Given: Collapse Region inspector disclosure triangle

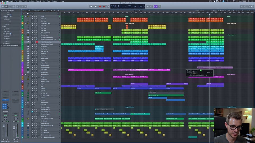Looking at the screenshot, I should point(2,11).
